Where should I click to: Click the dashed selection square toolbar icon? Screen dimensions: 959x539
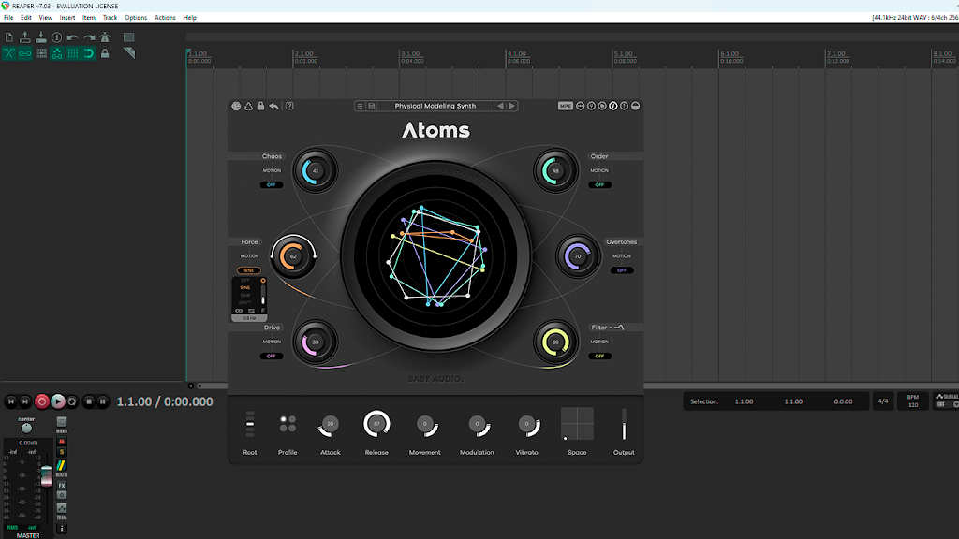coord(128,37)
